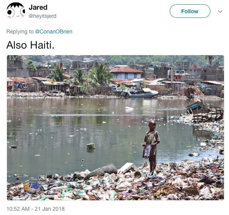The image size is (229, 215).
Task: Click the boy standing in the photo
Action: [x=152, y=146]
